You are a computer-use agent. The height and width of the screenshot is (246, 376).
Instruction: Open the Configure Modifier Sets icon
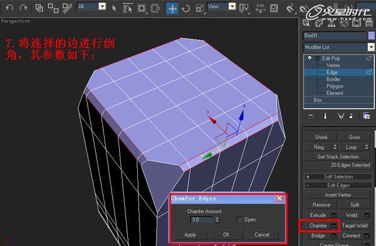click(x=367, y=116)
